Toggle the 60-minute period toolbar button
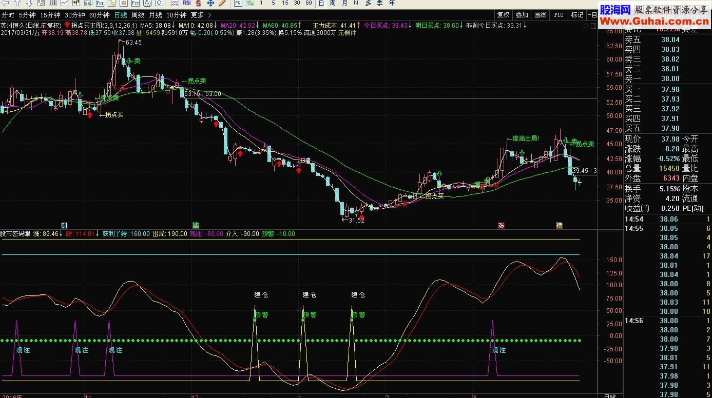The width and height of the screenshot is (712, 398). 309,3
